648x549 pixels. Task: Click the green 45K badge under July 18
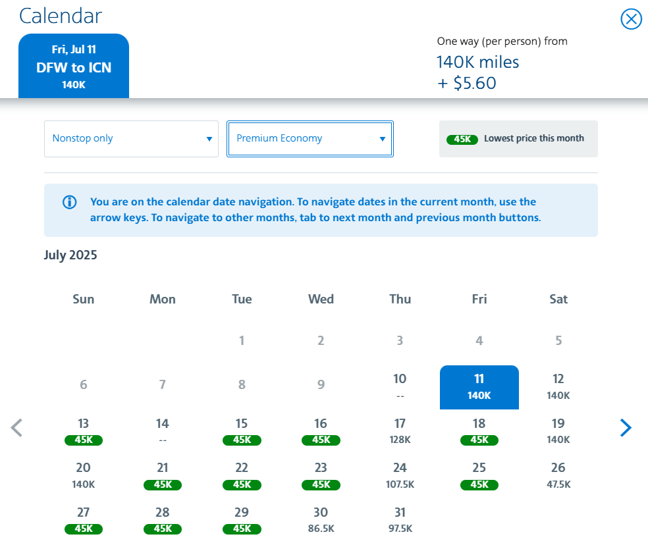pos(479,440)
